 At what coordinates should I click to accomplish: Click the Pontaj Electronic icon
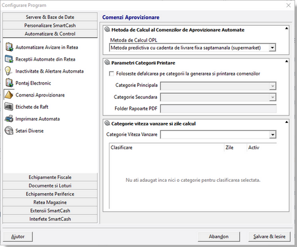(9, 83)
